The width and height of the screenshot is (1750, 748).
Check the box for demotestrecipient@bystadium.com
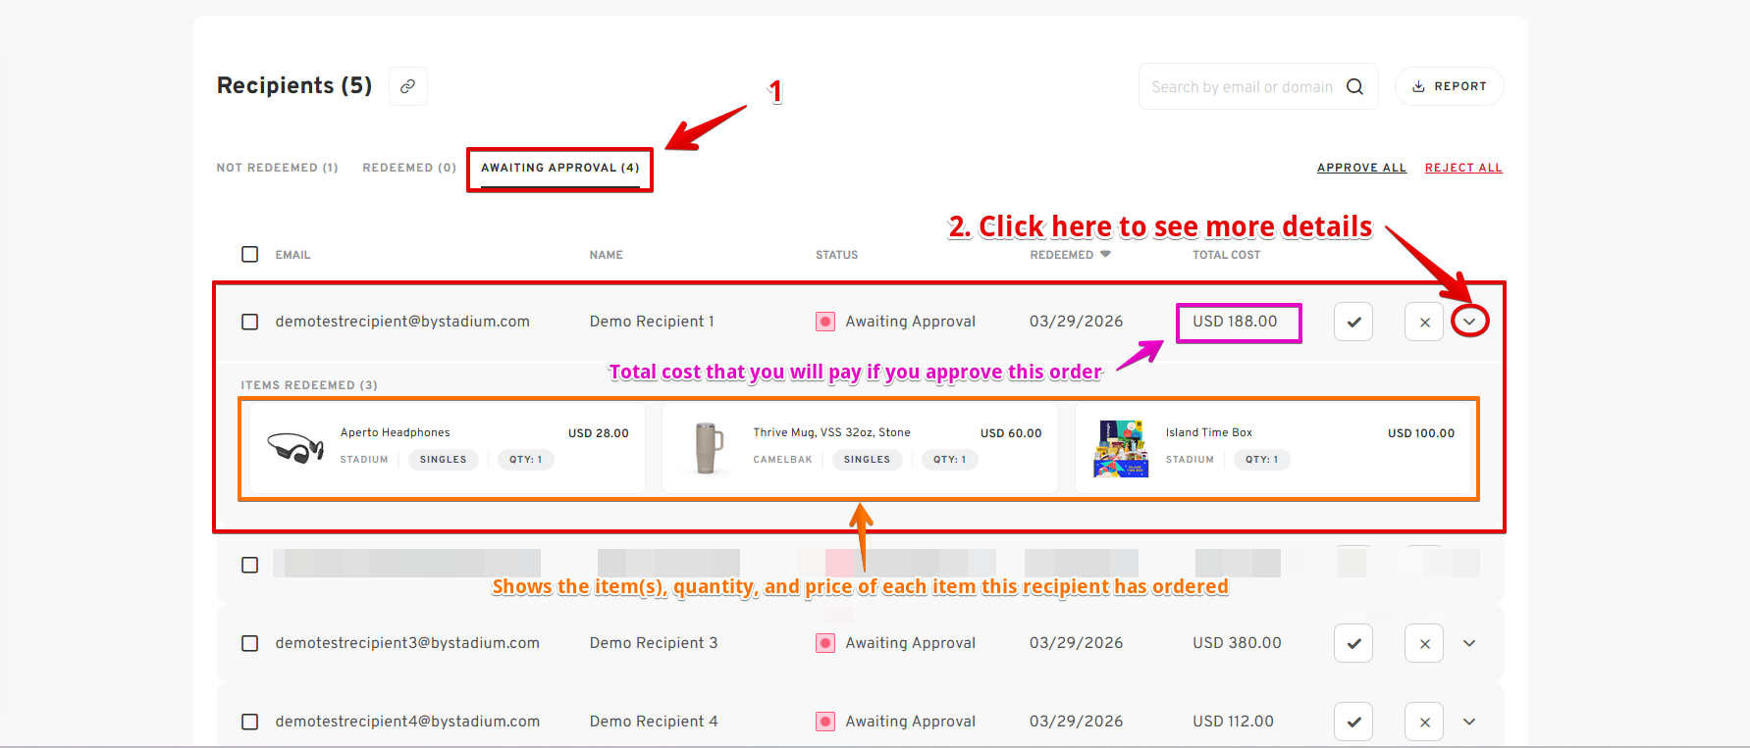pyautogui.click(x=250, y=322)
